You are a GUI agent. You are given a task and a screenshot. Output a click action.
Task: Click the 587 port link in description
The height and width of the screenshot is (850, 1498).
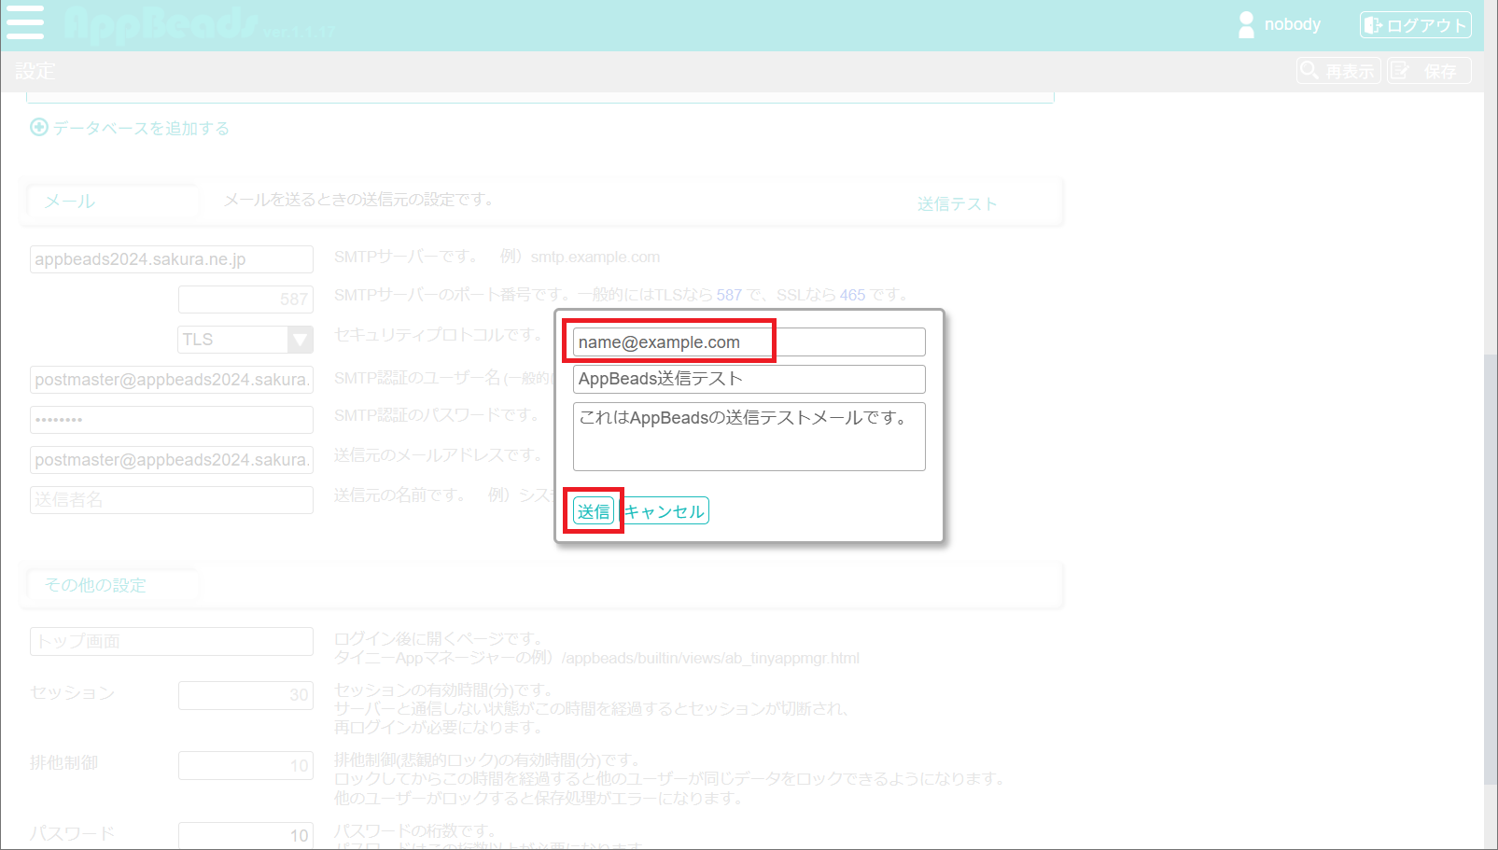tap(729, 295)
